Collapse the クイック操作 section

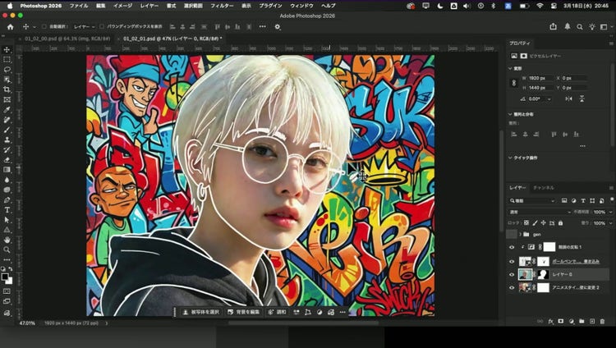coord(509,157)
